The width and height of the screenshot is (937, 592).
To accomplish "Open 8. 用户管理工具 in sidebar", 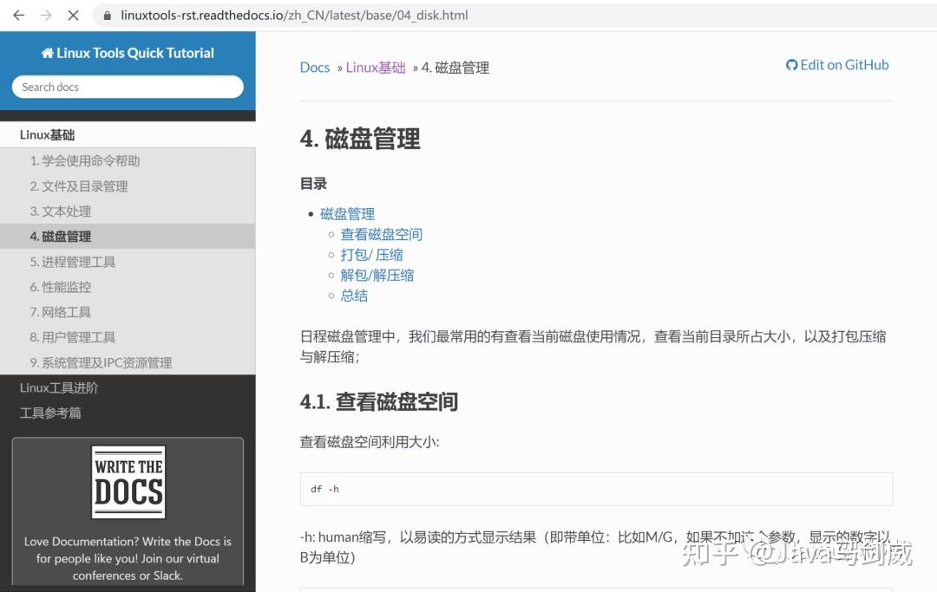I will [128, 337].
